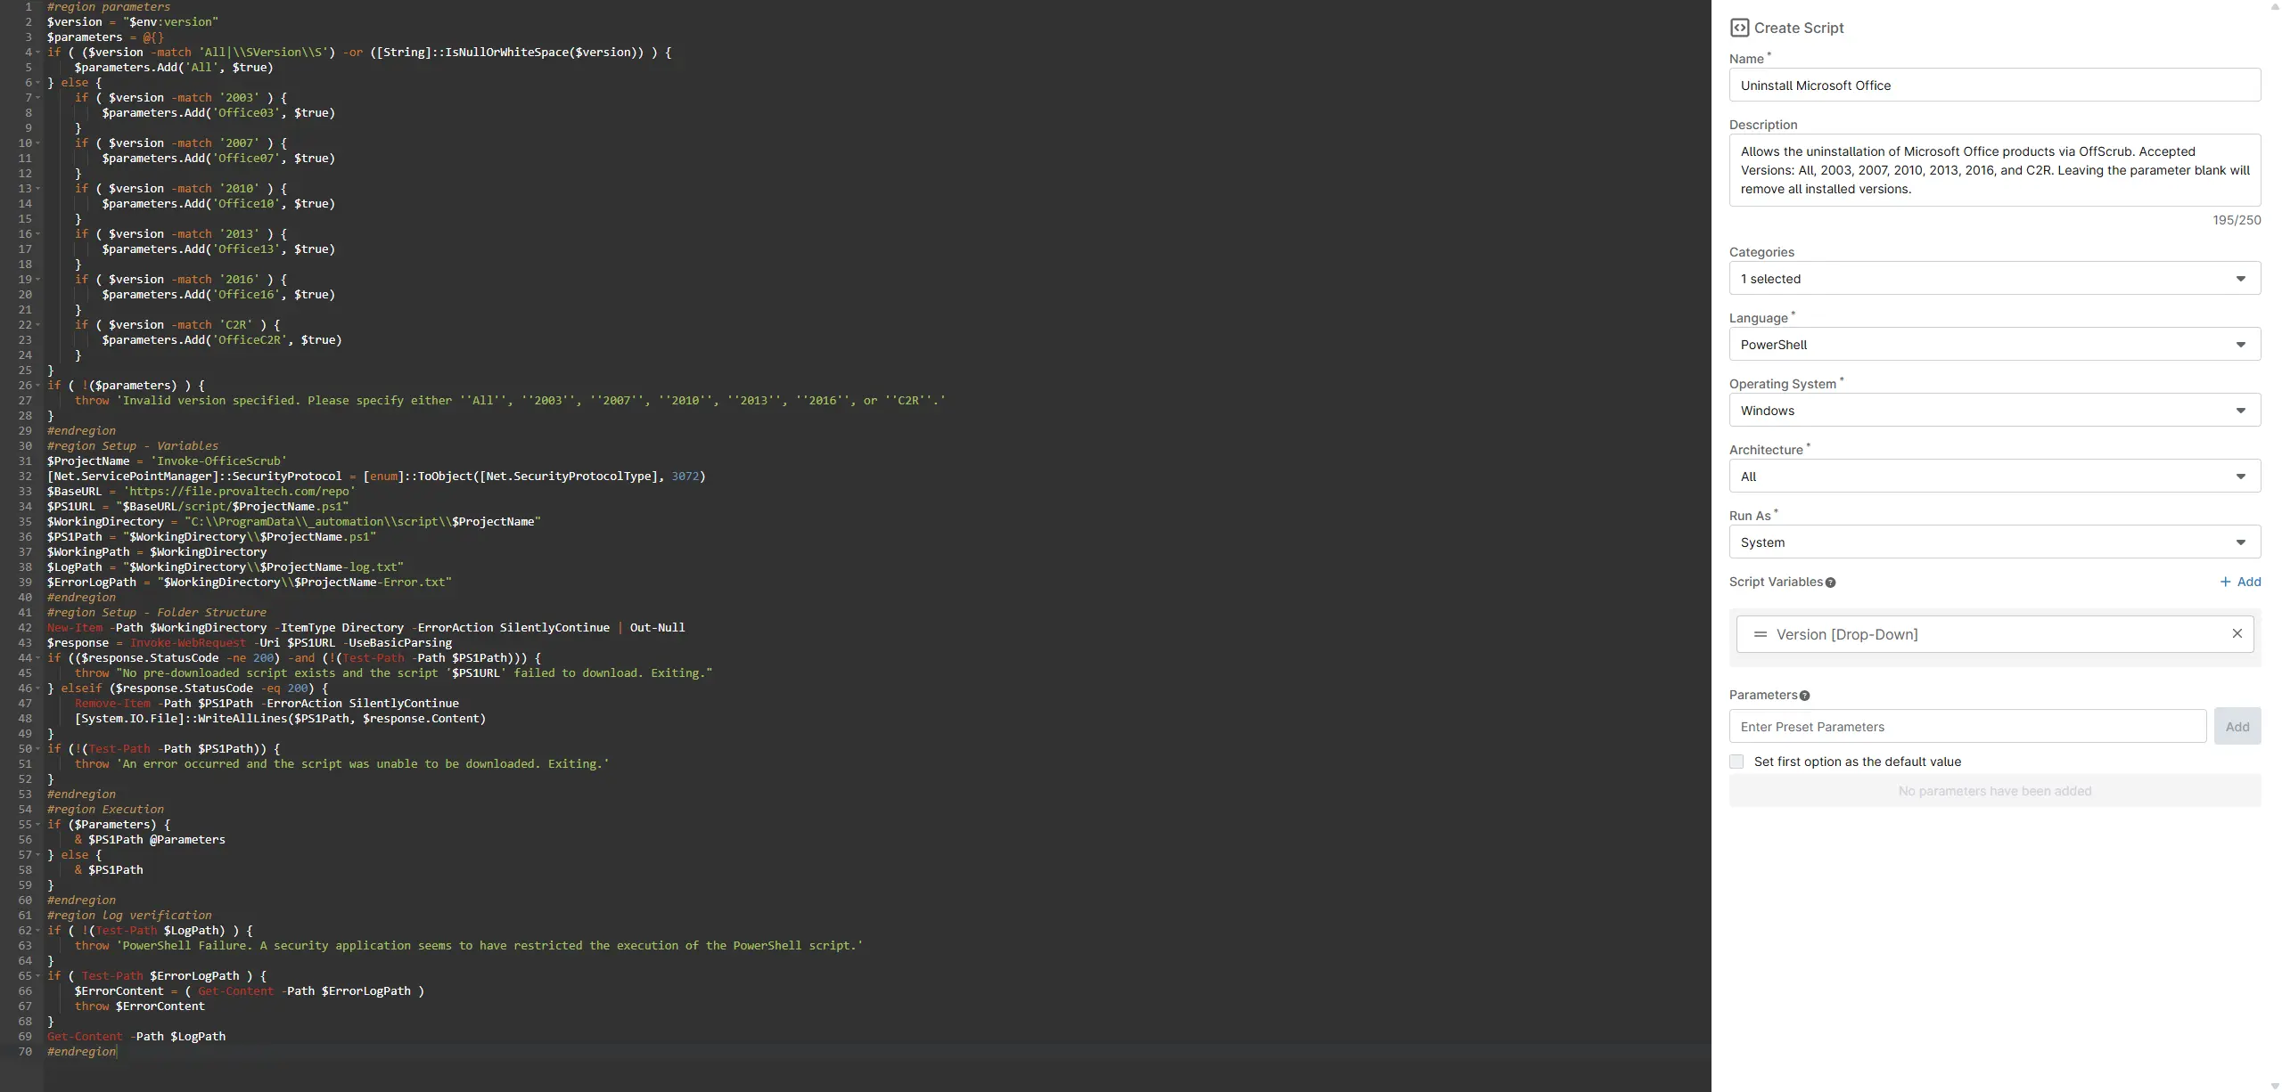Open the Version [Drop-Down] variable entry
Image resolution: width=2282 pixels, height=1092 pixels.
1994,634
